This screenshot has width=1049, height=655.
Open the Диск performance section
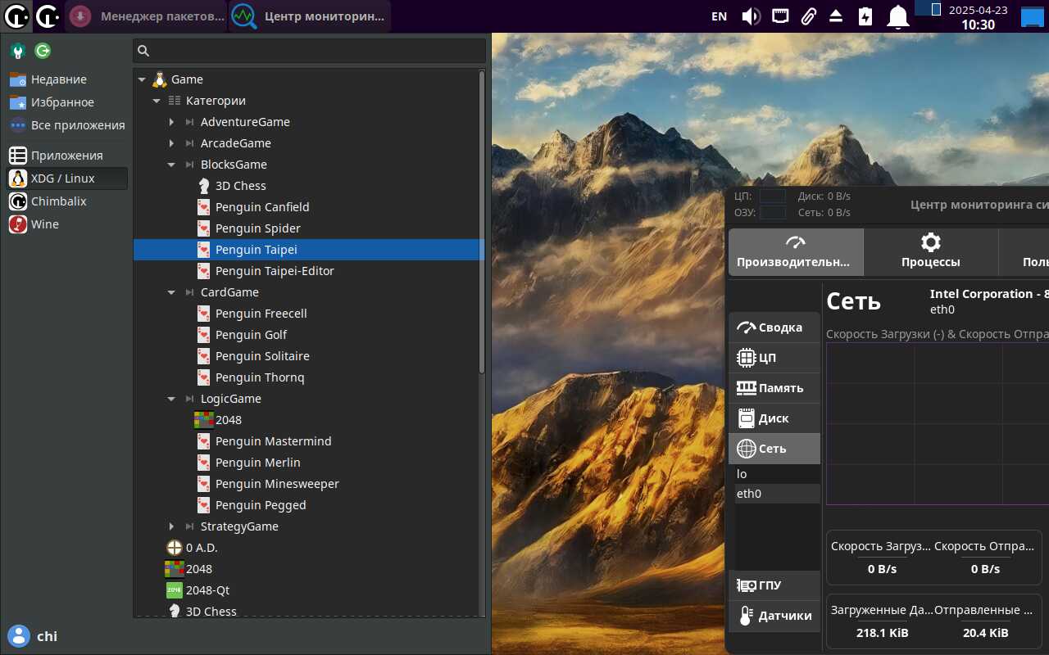click(774, 418)
